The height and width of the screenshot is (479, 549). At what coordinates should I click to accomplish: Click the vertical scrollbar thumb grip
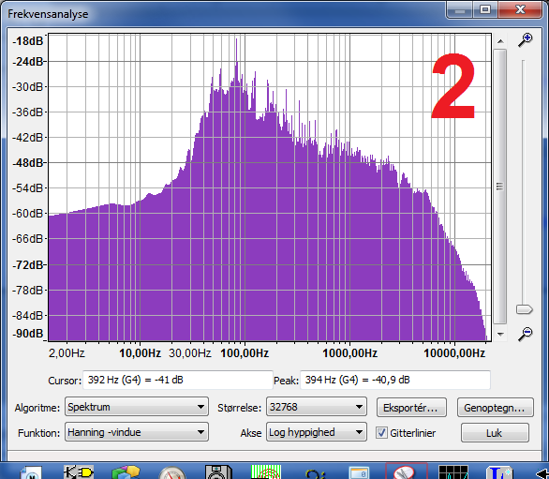(500, 187)
